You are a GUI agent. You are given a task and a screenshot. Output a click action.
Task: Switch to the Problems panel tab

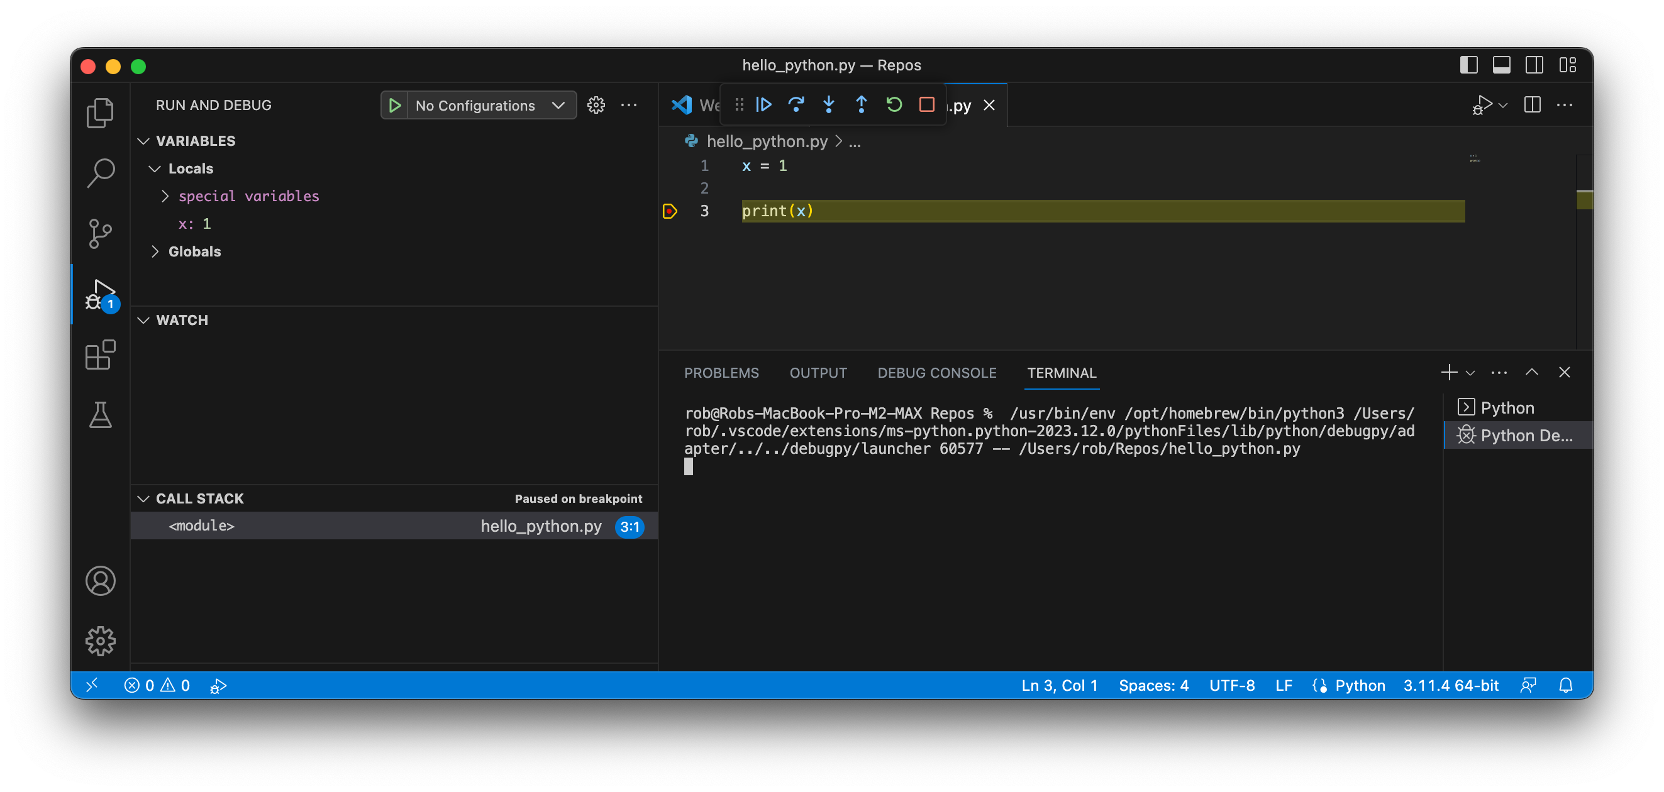[x=721, y=373]
